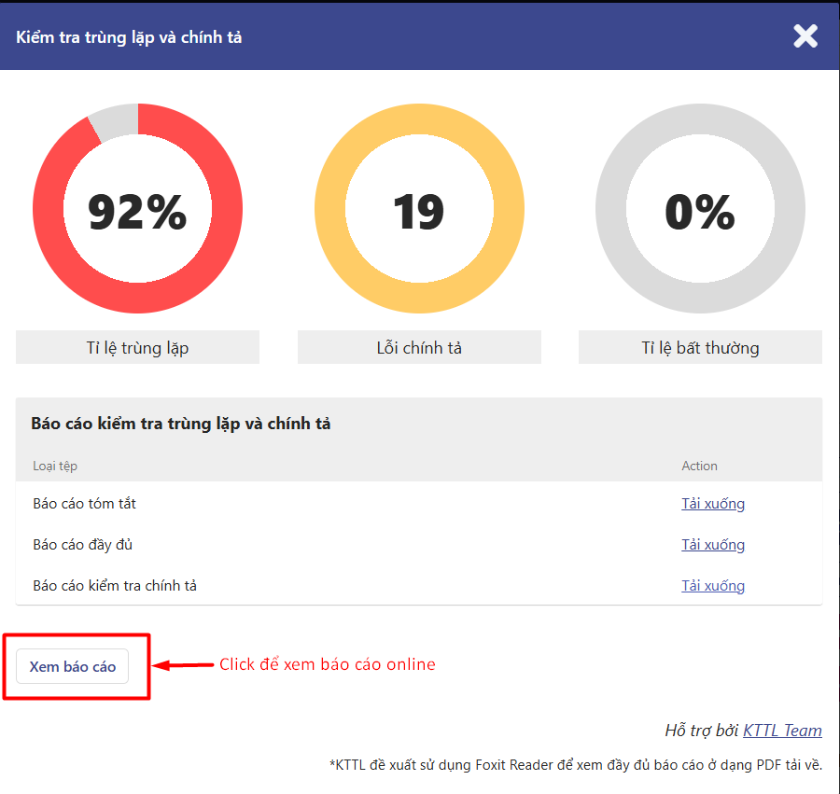Click the yellow 19 spelling errors donut chart
The image size is (840, 794).
tap(418, 211)
